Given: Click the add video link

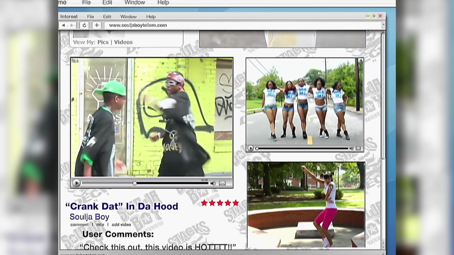Looking at the screenshot, I should pos(121,225).
